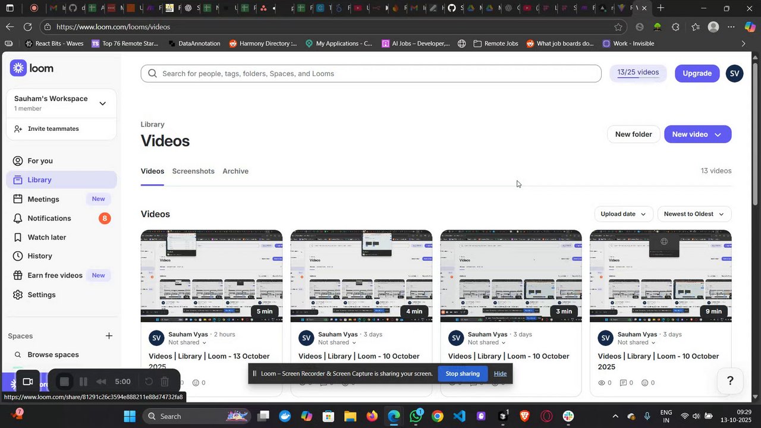Click the 13/25 videos usage indicator
This screenshot has width=761, height=428.
pos(638,73)
